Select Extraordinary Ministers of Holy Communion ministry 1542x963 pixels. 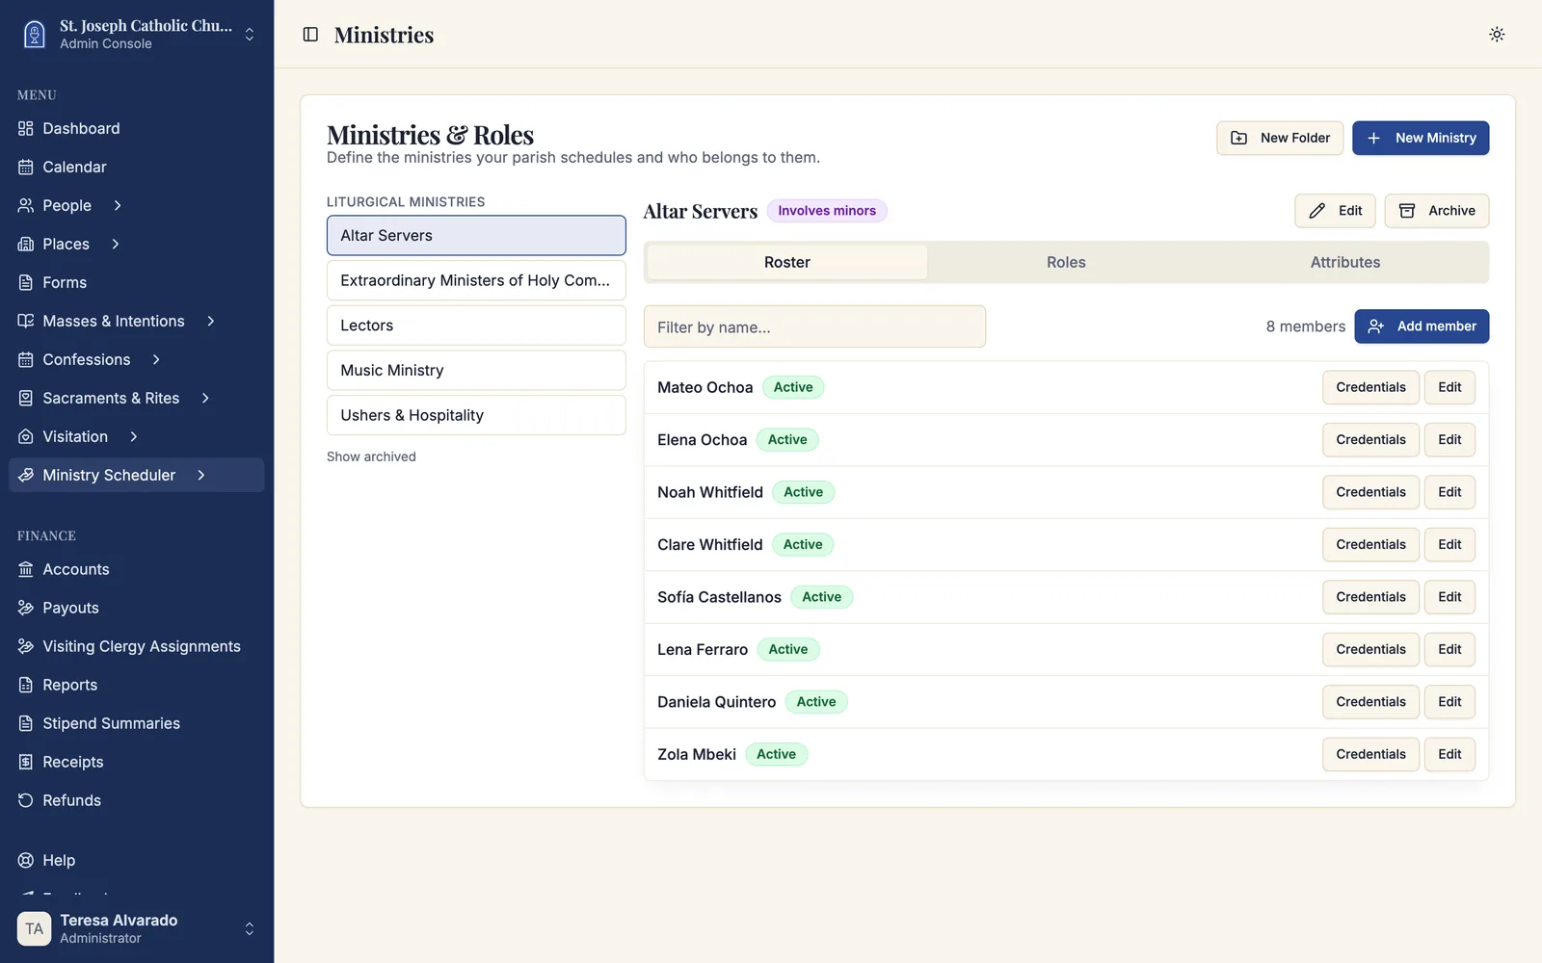click(x=476, y=281)
